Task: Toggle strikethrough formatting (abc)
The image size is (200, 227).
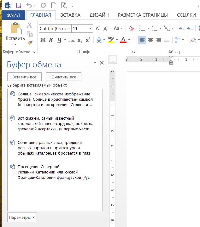Action: [72, 40]
